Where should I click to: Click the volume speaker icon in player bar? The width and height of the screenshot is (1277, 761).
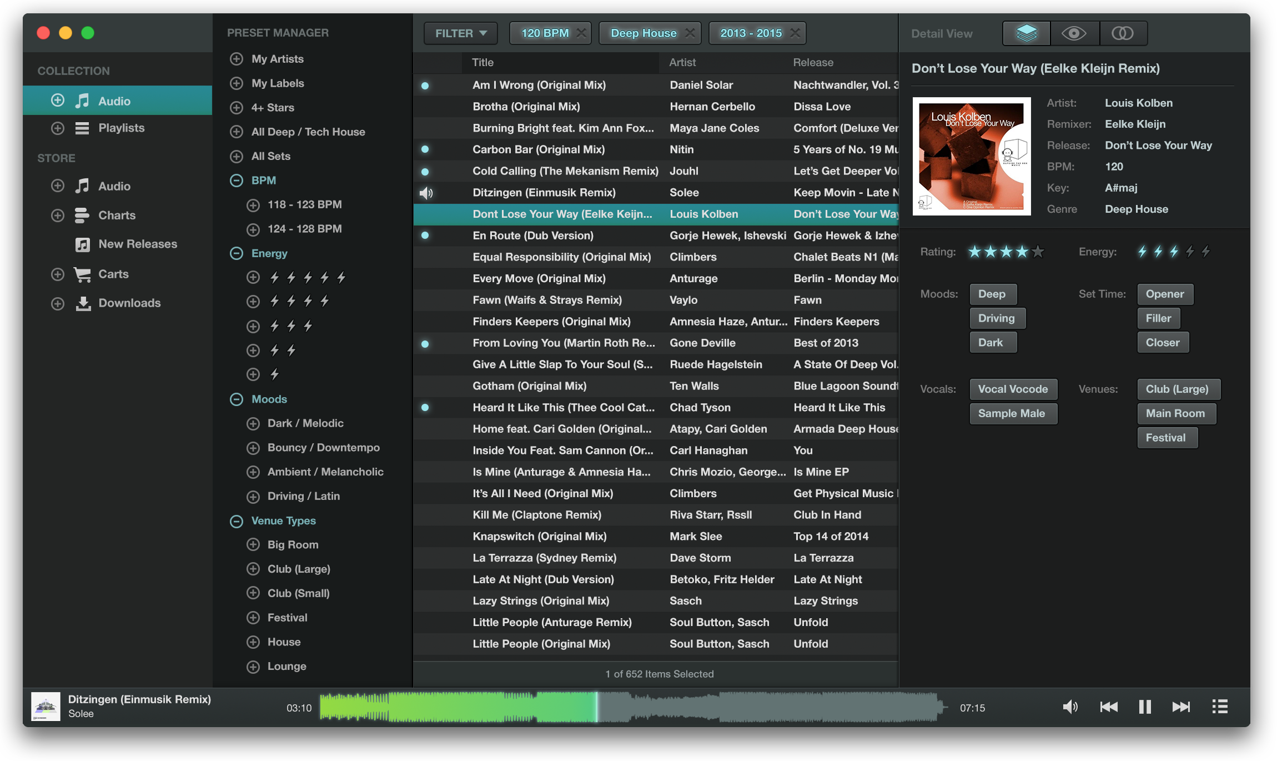1069,707
